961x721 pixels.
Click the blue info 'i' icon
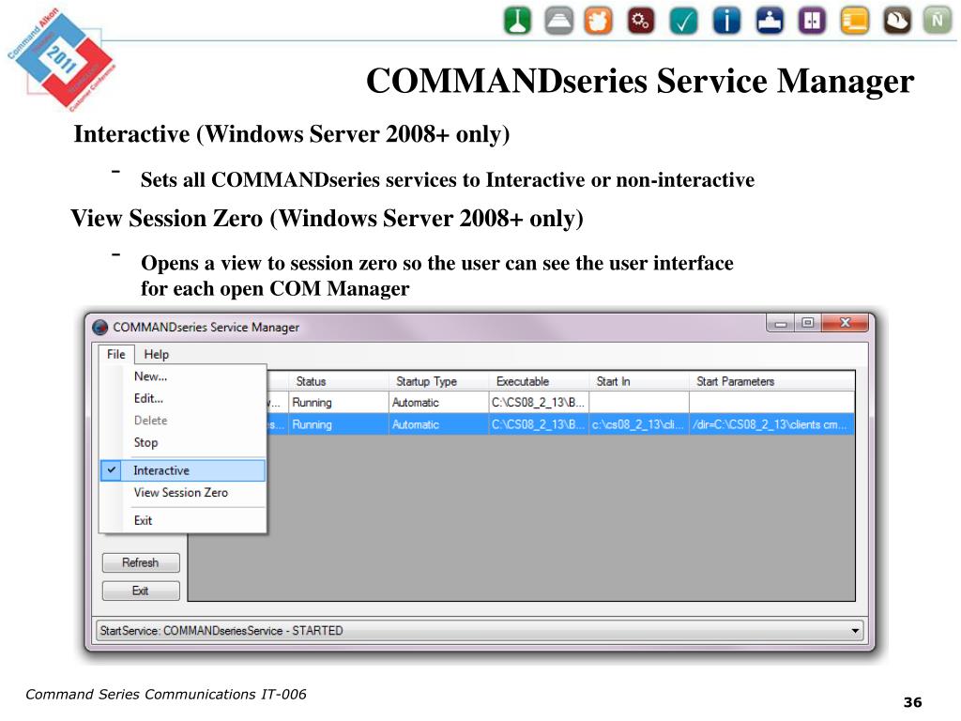point(726,21)
